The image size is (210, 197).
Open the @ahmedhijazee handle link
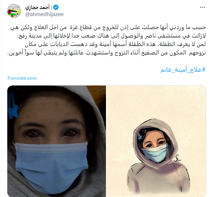(44, 14)
